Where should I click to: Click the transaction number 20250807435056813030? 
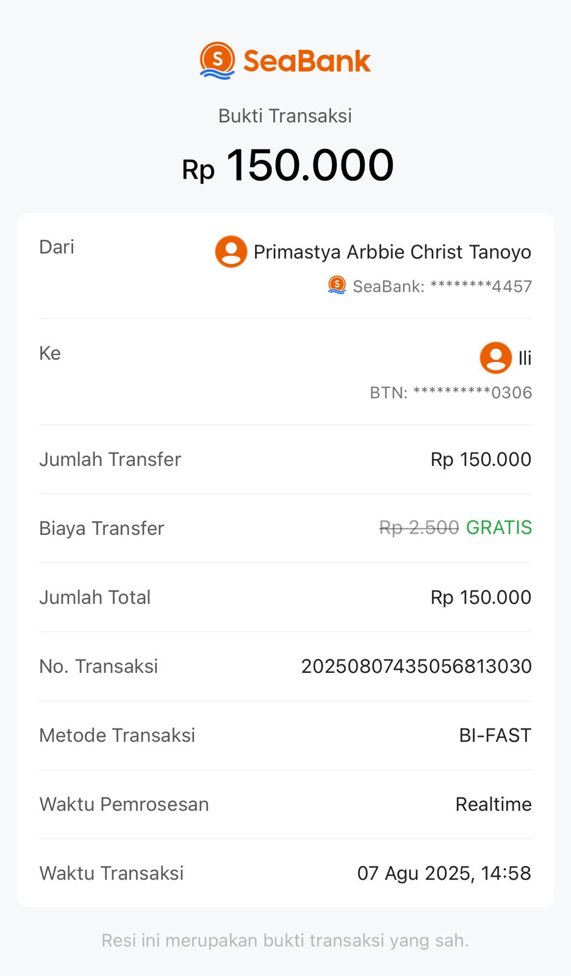416,666
